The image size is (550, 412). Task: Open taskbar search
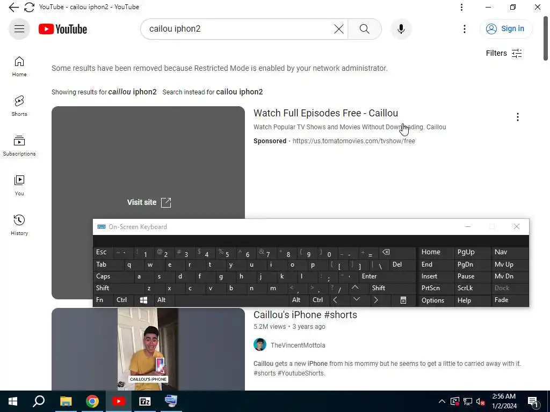tap(39, 401)
